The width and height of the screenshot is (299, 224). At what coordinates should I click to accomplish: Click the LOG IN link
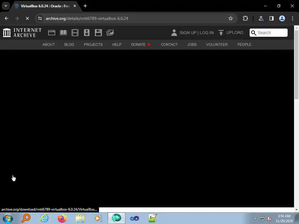[x=206, y=33]
